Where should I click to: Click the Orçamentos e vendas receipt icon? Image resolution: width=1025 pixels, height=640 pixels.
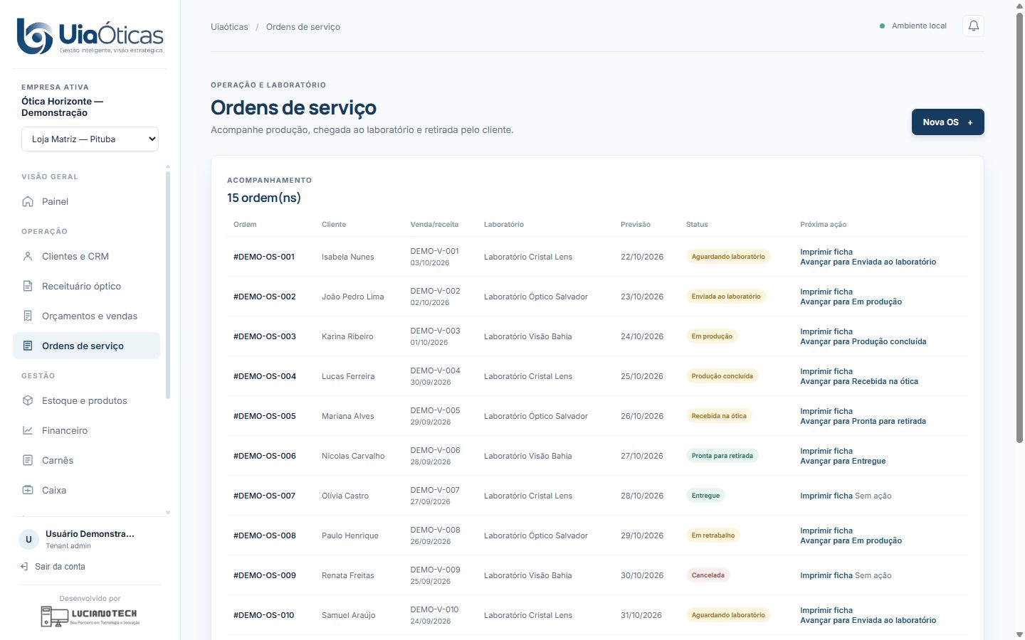[28, 316]
